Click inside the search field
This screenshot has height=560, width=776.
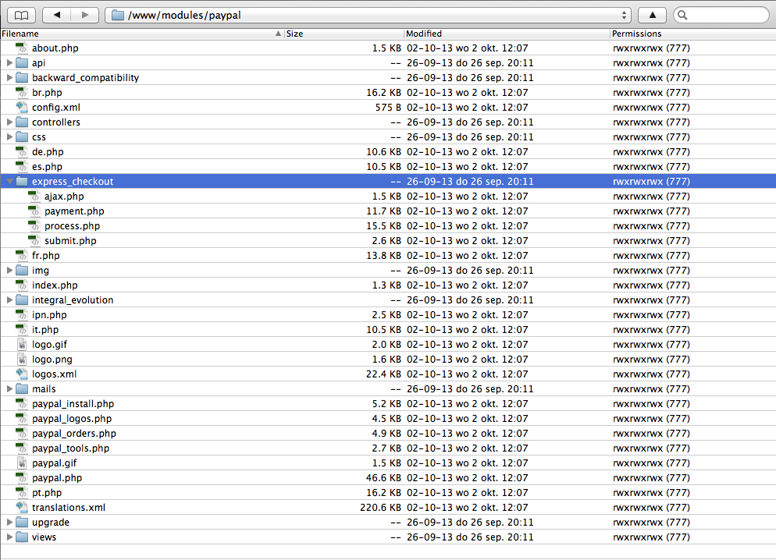click(721, 16)
